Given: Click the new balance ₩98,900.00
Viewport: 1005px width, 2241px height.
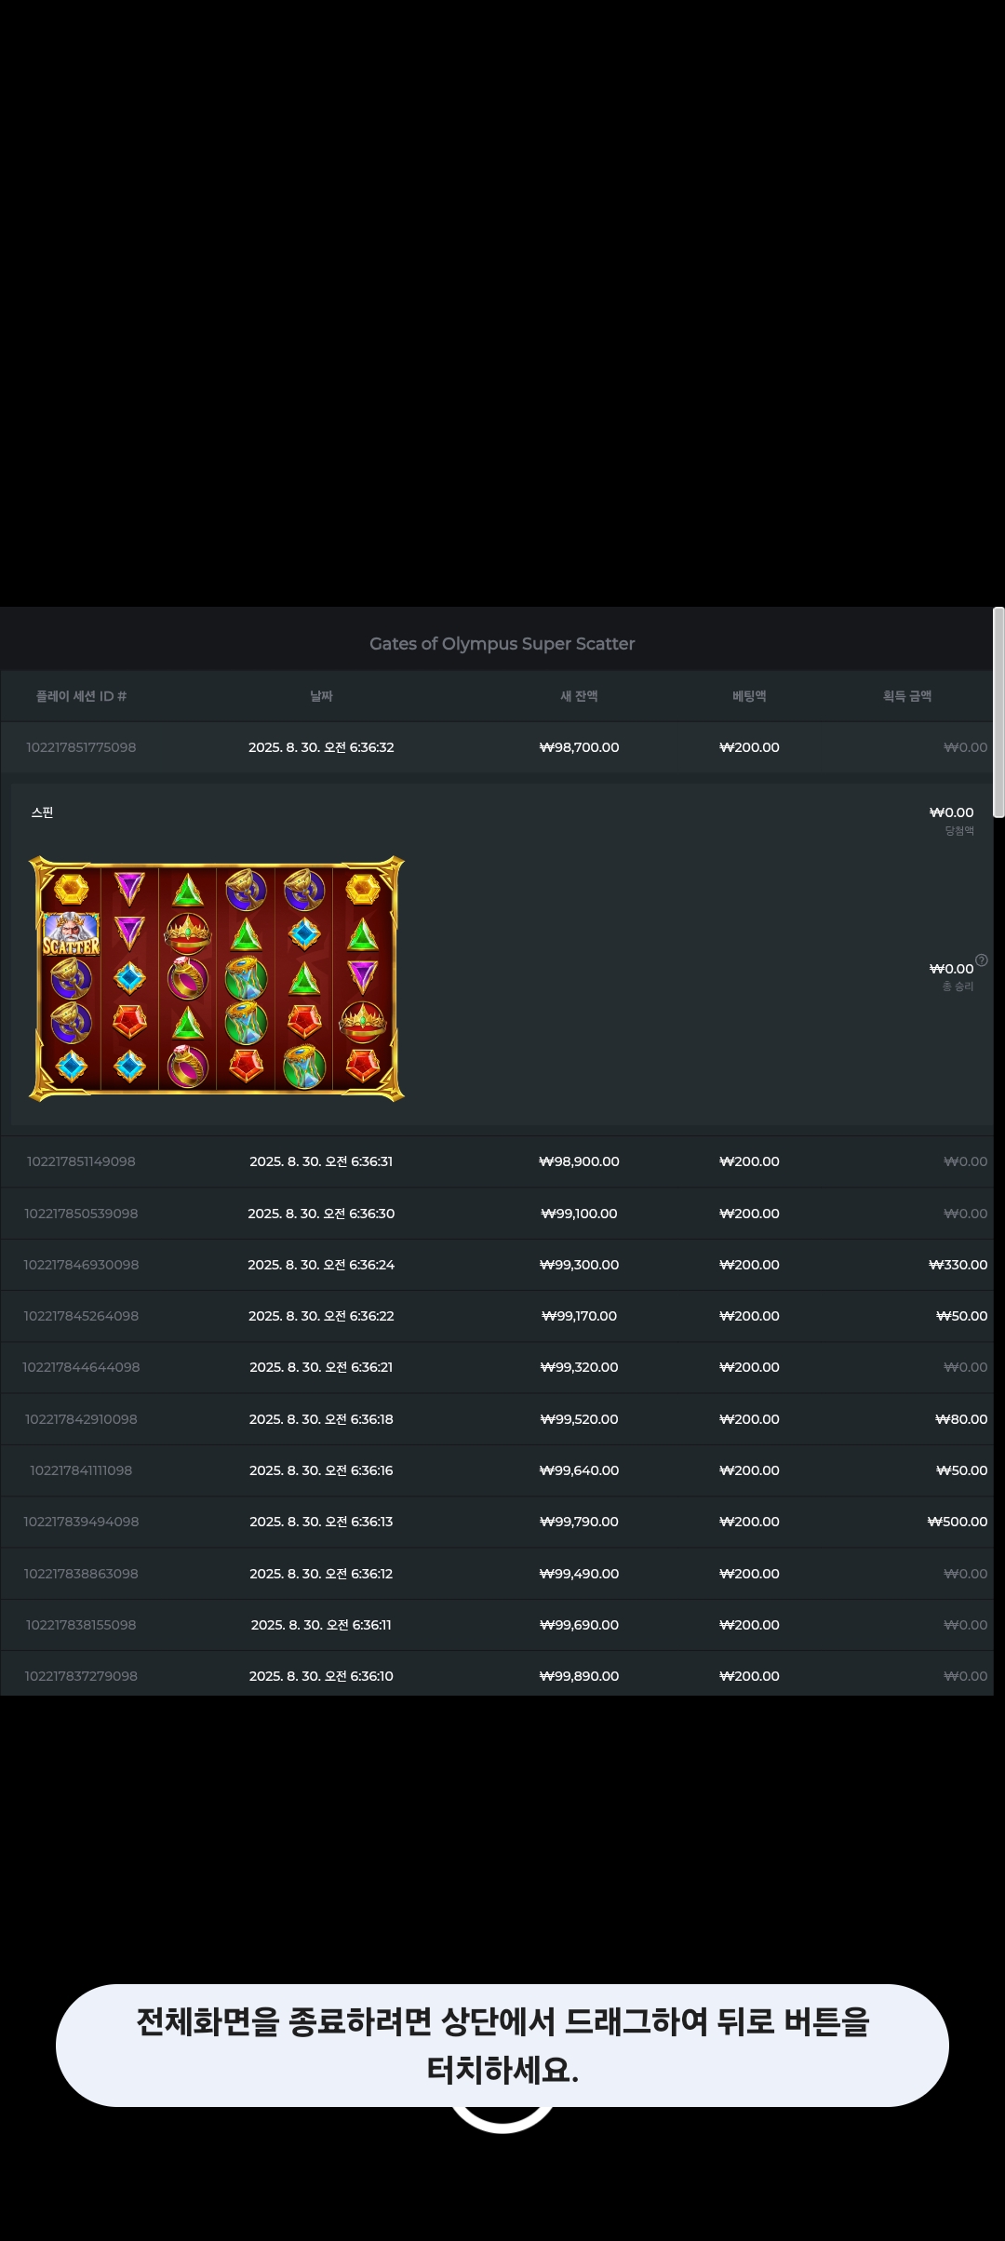Looking at the screenshot, I should (x=579, y=1161).
